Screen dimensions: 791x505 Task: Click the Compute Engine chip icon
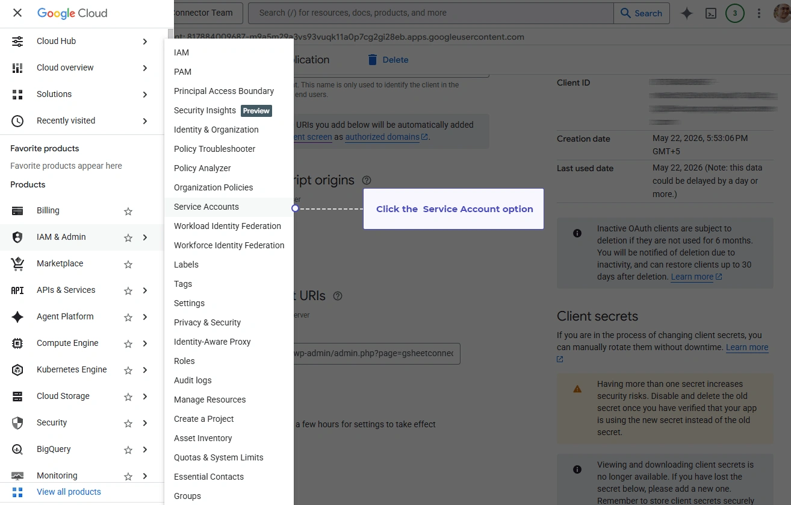click(x=17, y=343)
